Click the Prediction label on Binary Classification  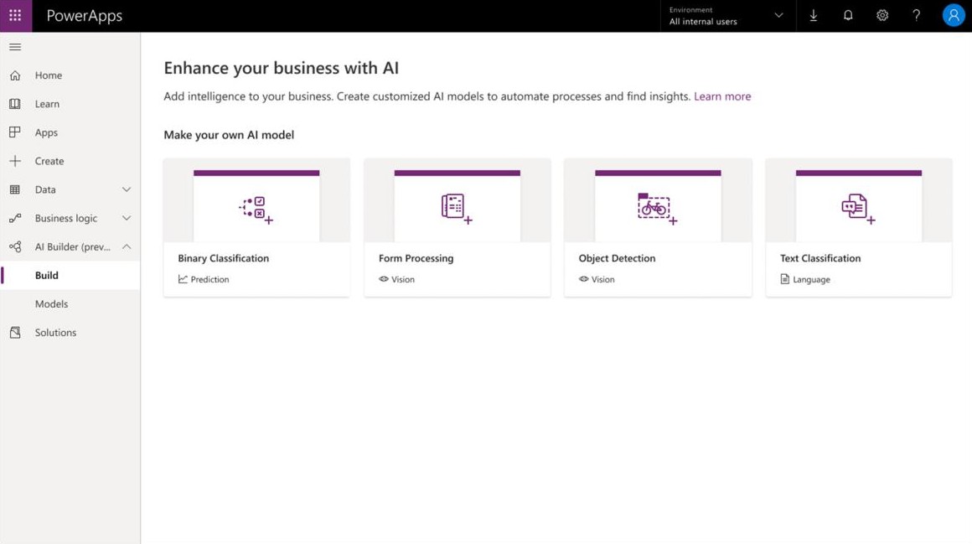(209, 280)
